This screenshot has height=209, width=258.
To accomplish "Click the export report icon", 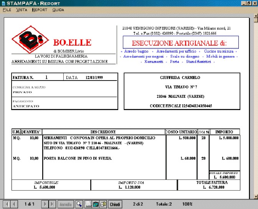I will click(x=96, y=204).
